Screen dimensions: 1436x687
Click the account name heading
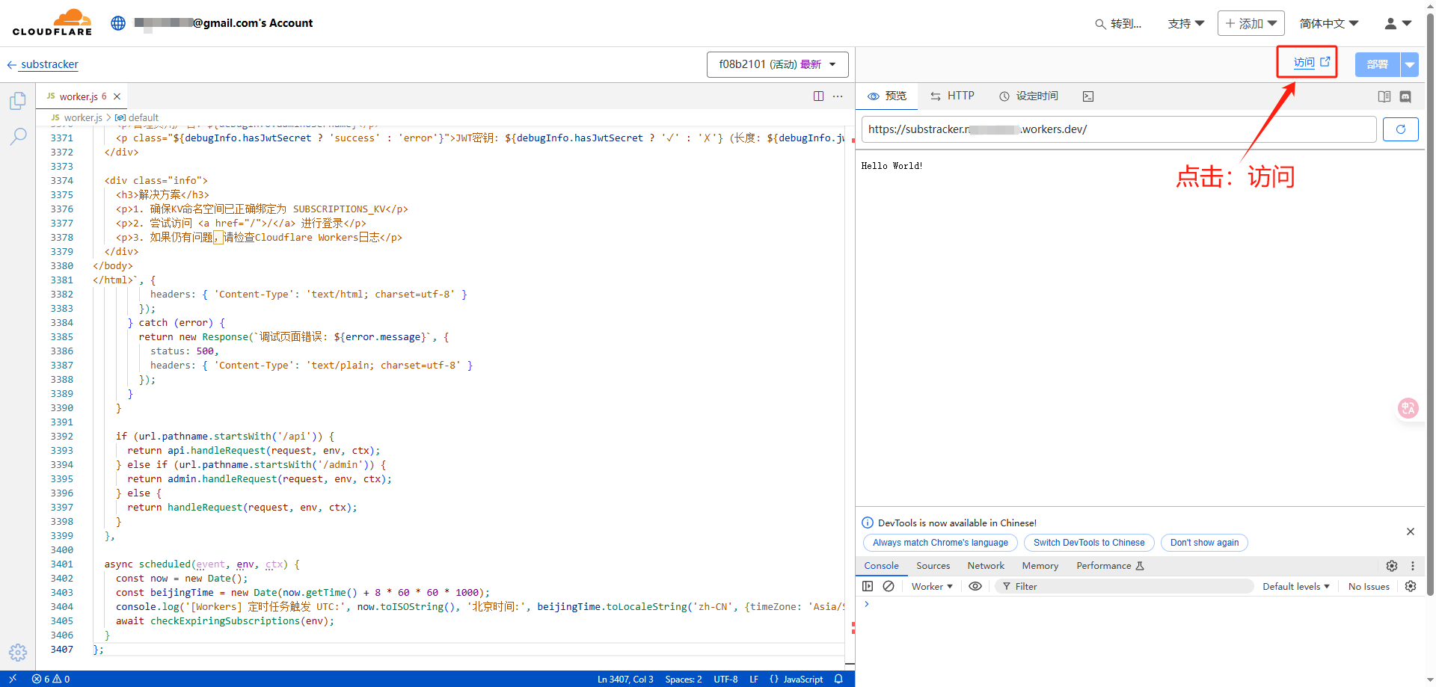coord(224,23)
